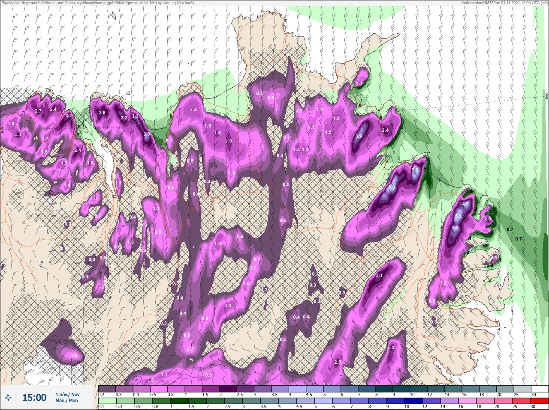
Task: Click the "1.nóv./ Nov" date text
Action: 67,394
